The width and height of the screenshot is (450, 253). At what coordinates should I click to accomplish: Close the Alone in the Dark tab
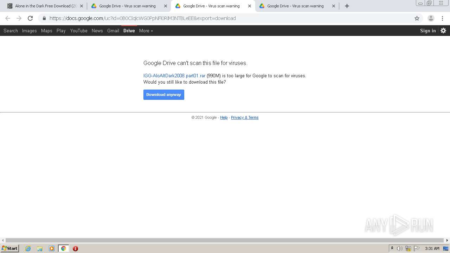(x=81, y=6)
